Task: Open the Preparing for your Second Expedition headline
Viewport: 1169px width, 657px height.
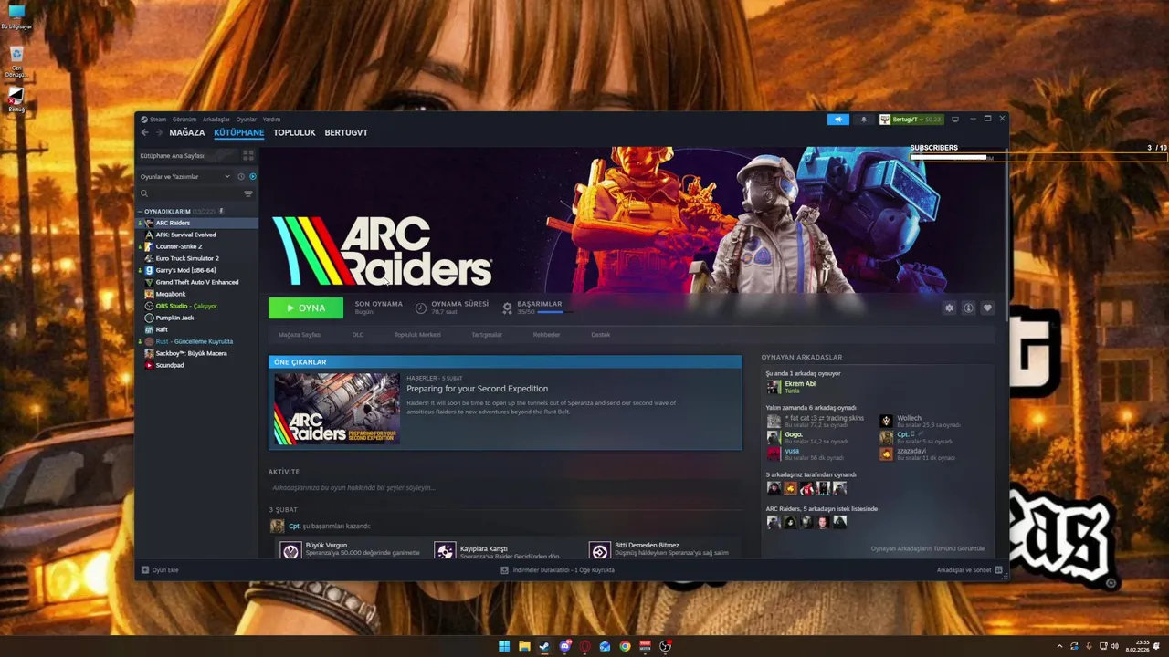Action: [477, 389]
